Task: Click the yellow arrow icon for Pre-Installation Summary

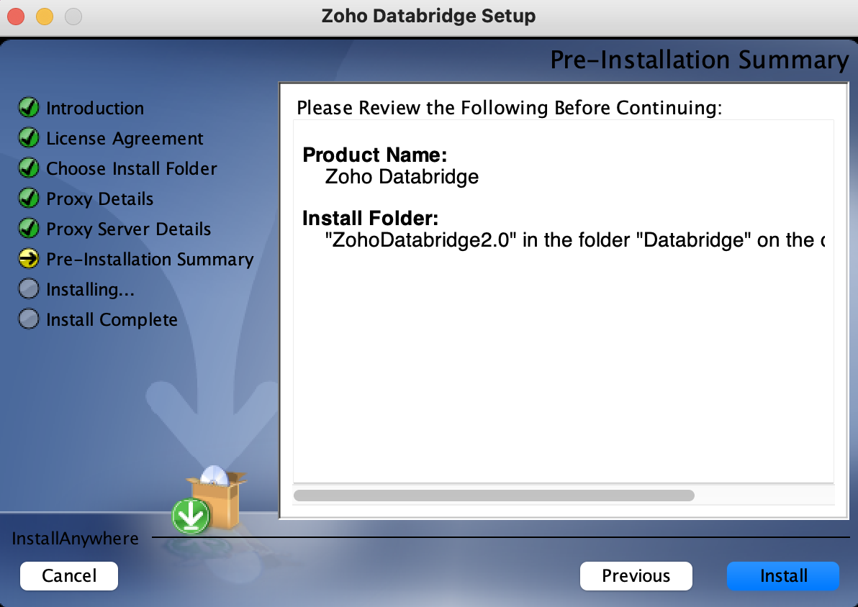Action: 29,259
